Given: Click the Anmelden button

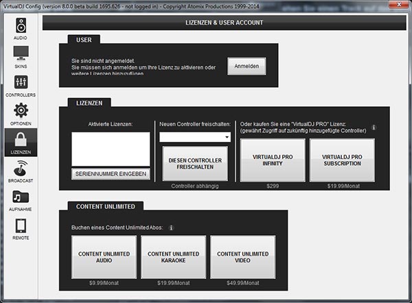Looking at the screenshot, I should click(247, 66).
